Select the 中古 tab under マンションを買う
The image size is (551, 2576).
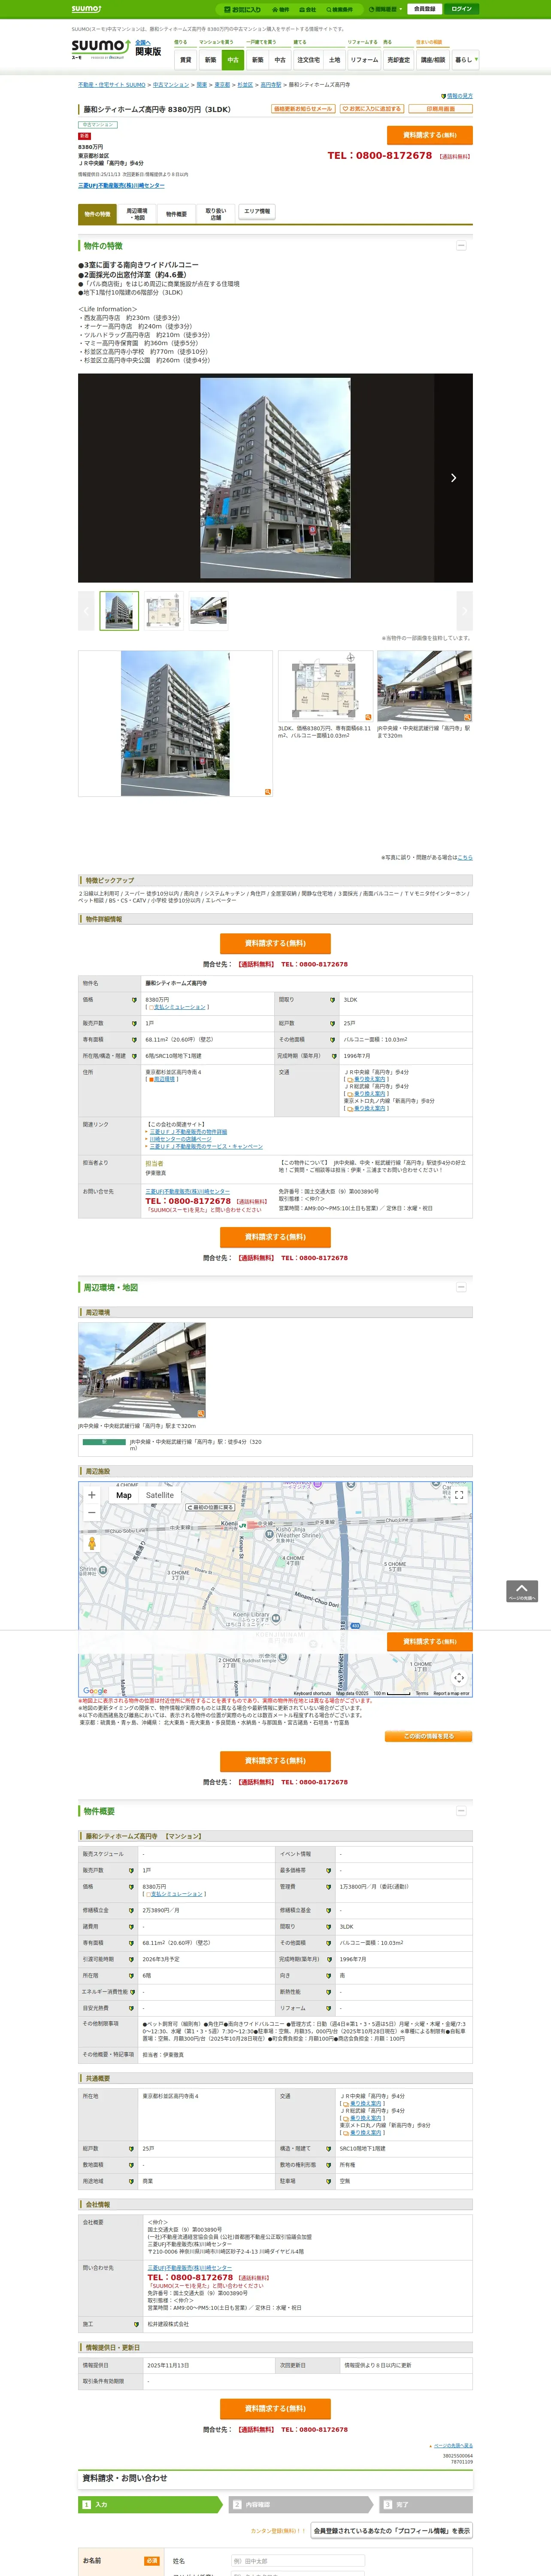(x=233, y=60)
